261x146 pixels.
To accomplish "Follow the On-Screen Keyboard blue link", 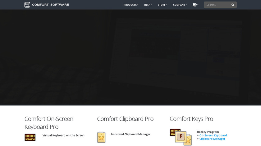I will pyautogui.click(x=213, y=135).
